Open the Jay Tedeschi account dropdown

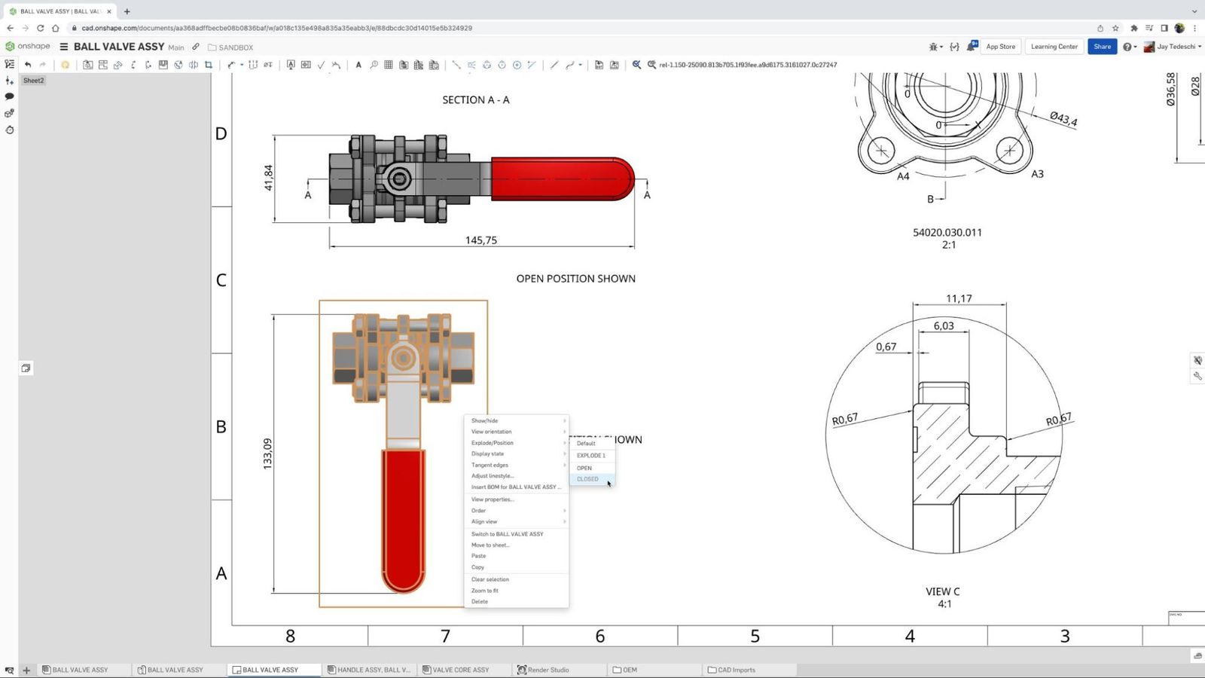pyautogui.click(x=1178, y=47)
